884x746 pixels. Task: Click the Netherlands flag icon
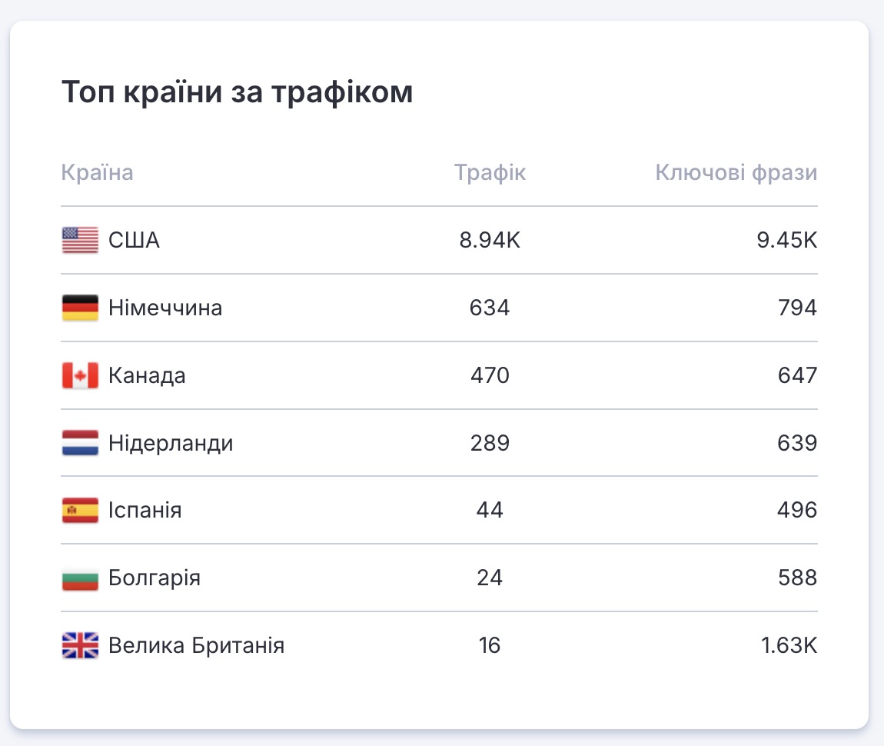[x=80, y=444]
